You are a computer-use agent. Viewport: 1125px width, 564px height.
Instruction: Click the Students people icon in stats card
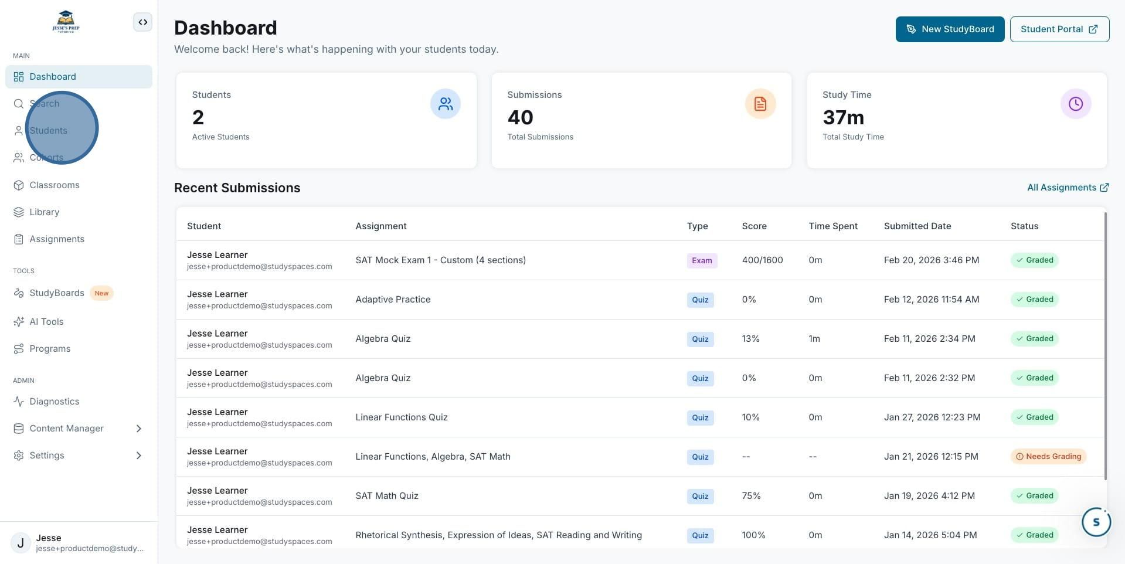pos(446,104)
